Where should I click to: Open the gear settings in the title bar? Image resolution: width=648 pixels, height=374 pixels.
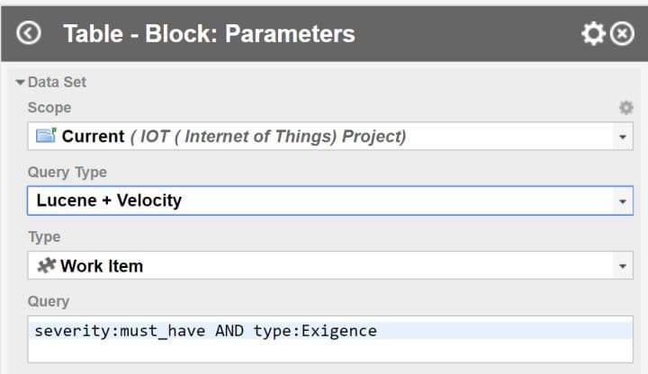(x=593, y=33)
